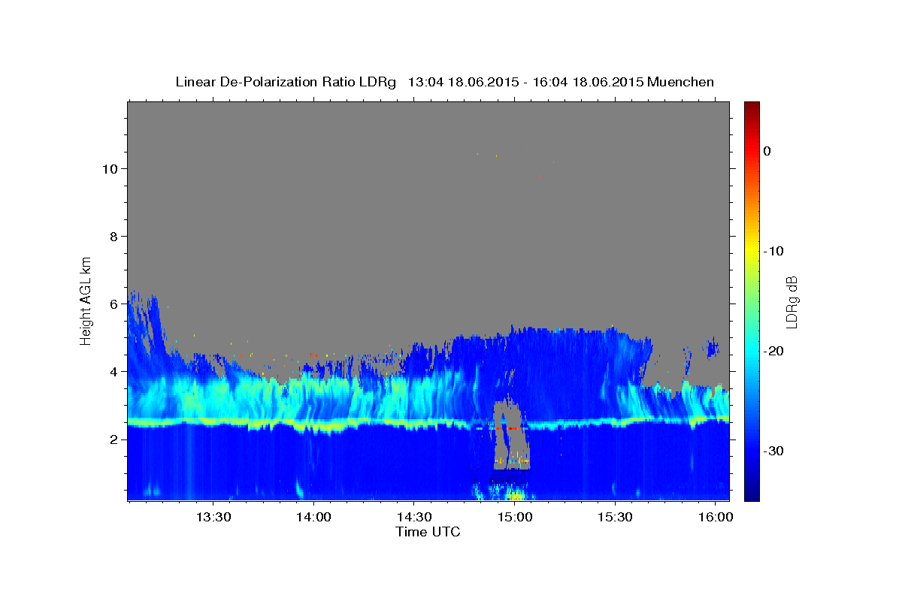Click the plot title 'Linear De-Polarization Ratio LDRg'
The image size is (902, 601).
[286, 81]
